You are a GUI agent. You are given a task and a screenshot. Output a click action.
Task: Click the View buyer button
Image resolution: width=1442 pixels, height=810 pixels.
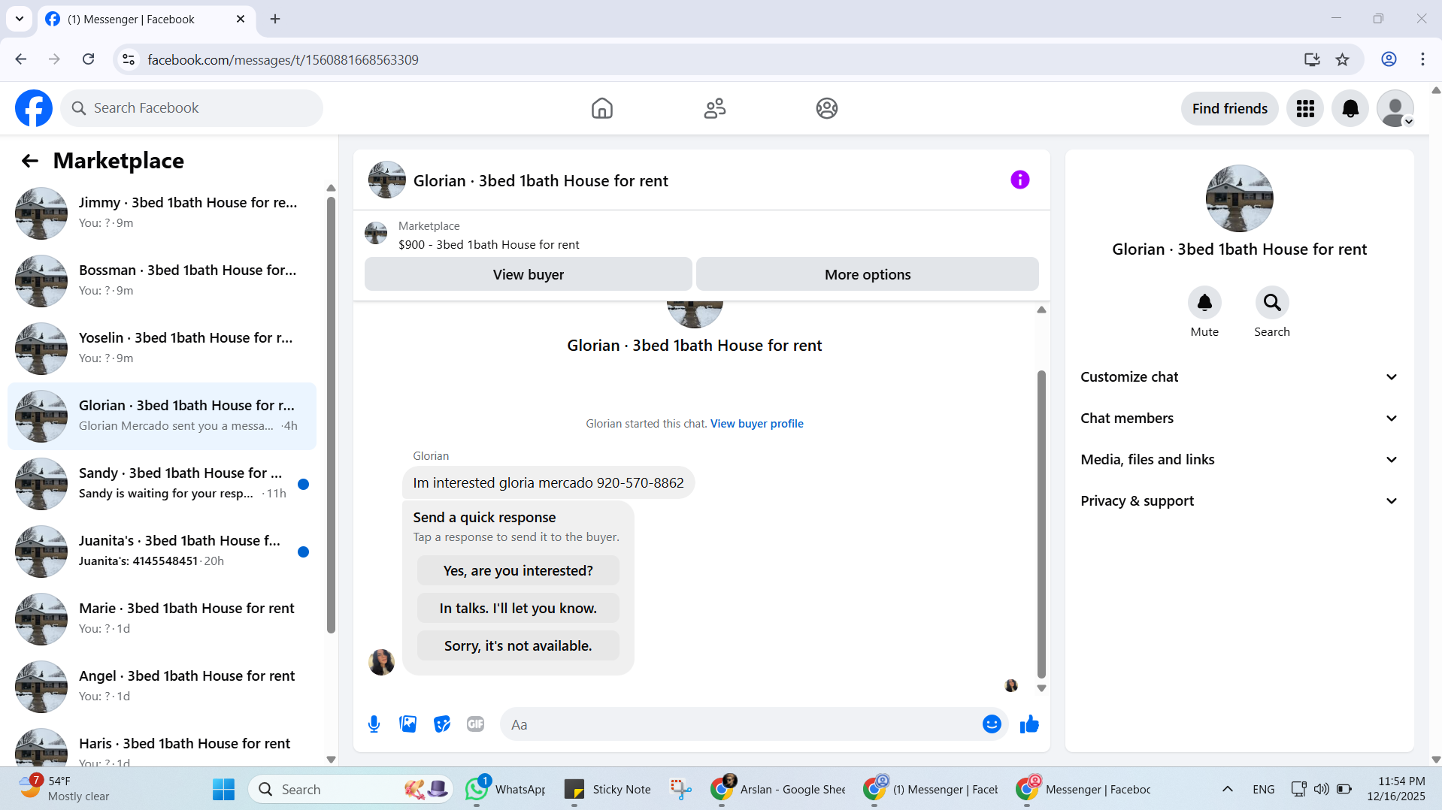click(x=528, y=274)
